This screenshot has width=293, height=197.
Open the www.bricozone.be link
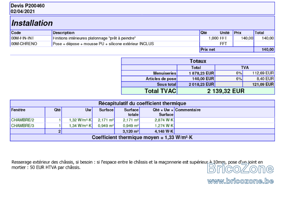coord(240,181)
